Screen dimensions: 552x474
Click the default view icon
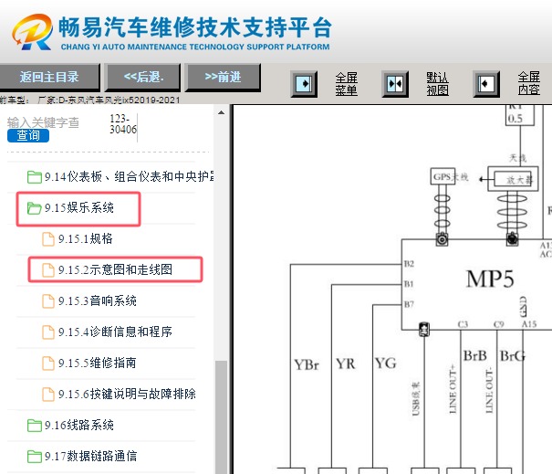click(x=395, y=84)
